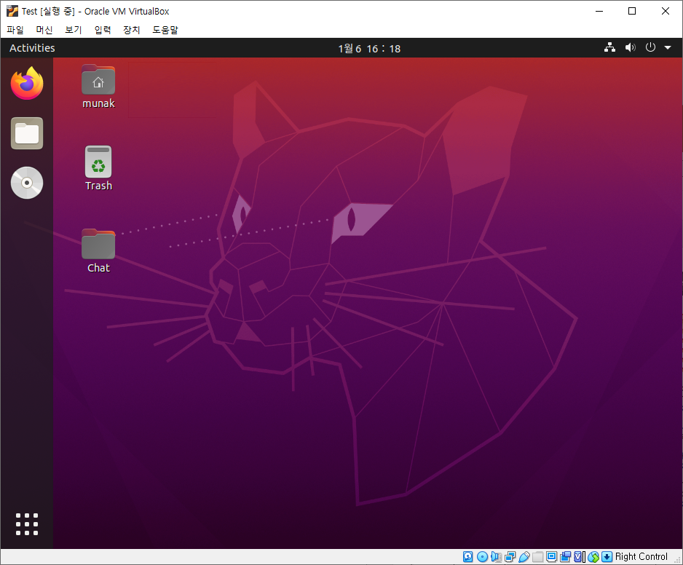Screen dimensions: 683x565
Task: Click the Right Control host key label
Action: coord(641,557)
